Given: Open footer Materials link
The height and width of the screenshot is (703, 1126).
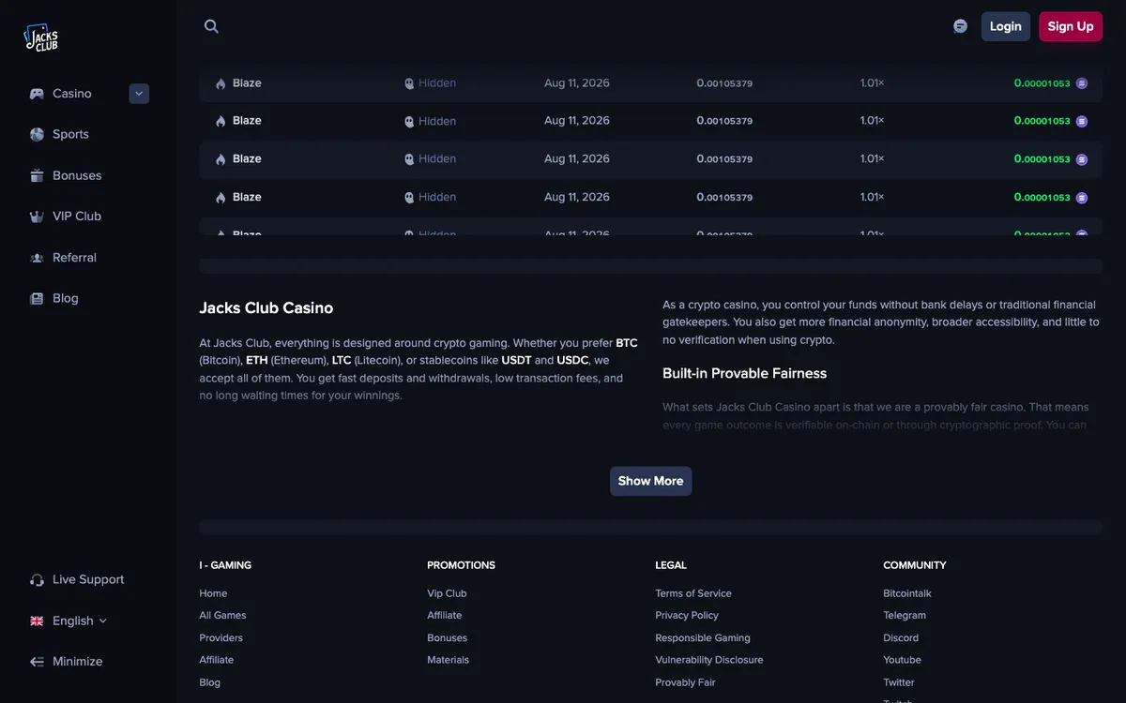Looking at the screenshot, I should 448,660.
